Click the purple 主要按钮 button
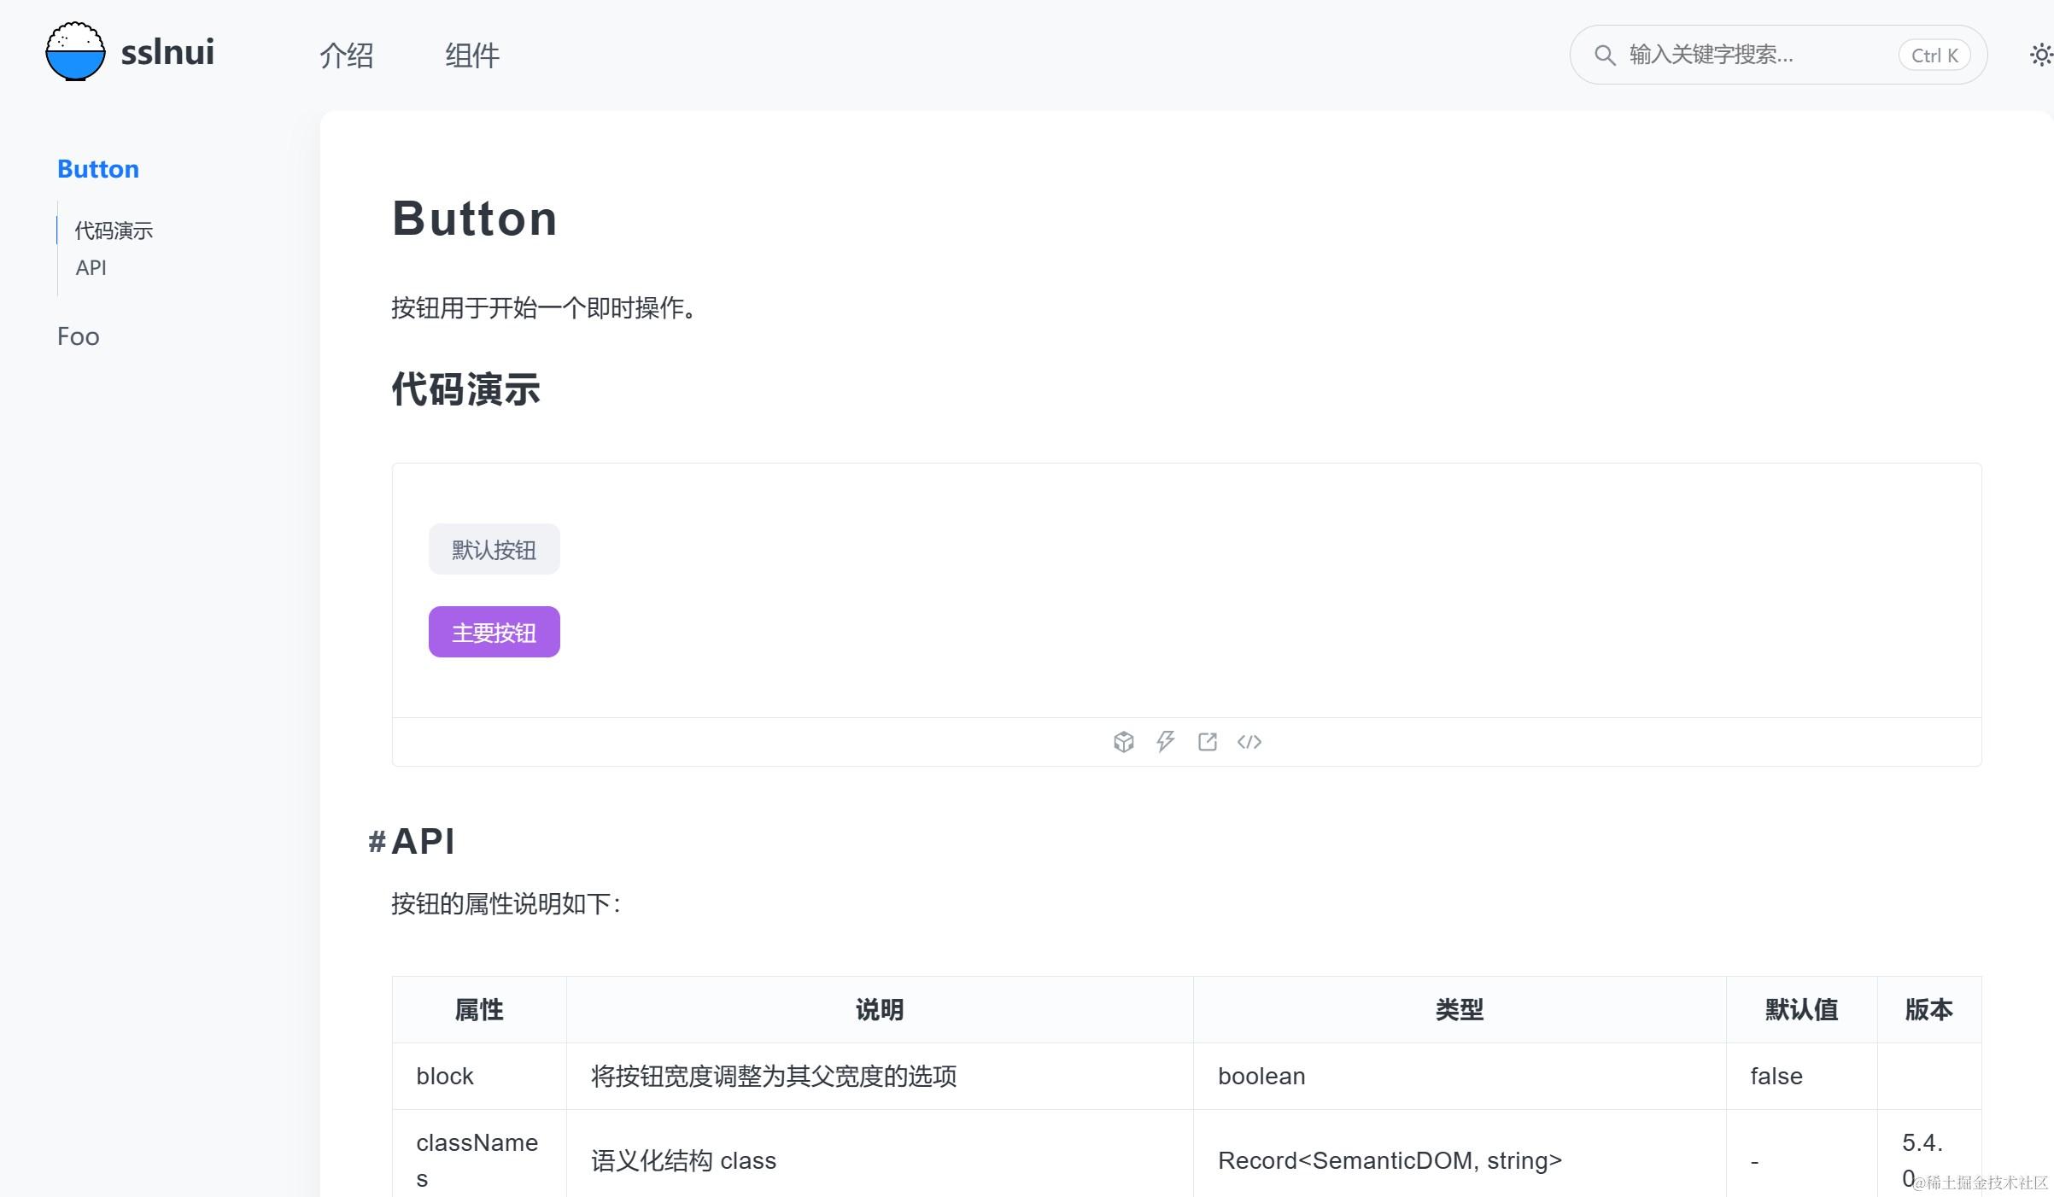The width and height of the screenshot is (2054, 1197). tap(494, 632)
